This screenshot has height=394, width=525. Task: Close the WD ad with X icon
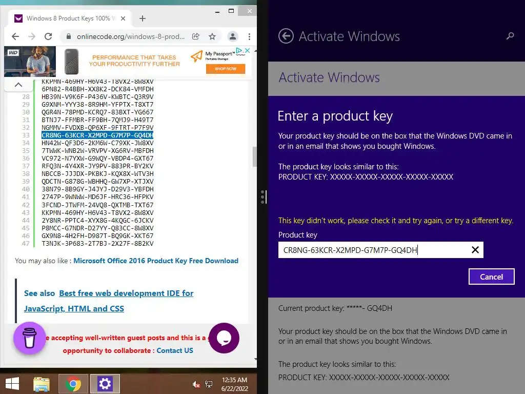(248, 50)
